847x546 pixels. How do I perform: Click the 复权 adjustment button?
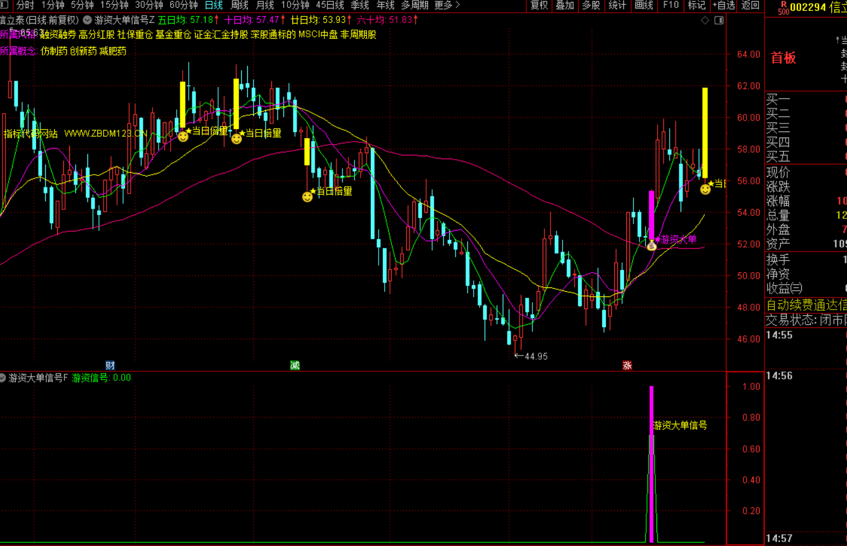(x=539, y=5)
